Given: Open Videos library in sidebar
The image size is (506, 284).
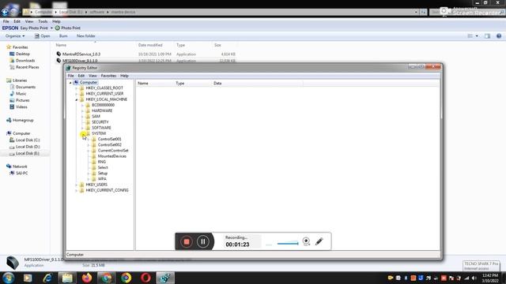Looking at the screenshot, I should click(x=21, y=107).
